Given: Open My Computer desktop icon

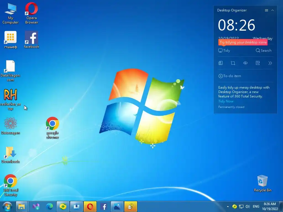Looking at the screenshot, I should 11,14.
